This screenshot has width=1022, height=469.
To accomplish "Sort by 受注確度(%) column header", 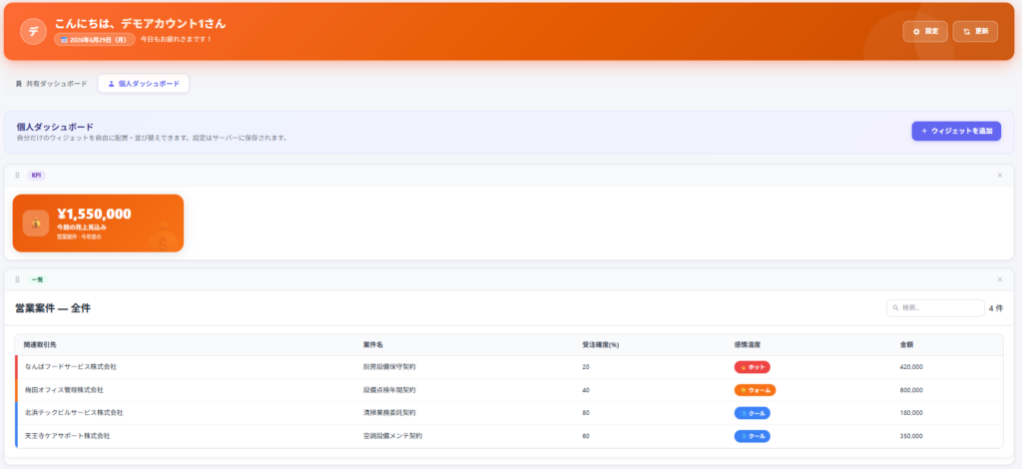I will [600, 344].
